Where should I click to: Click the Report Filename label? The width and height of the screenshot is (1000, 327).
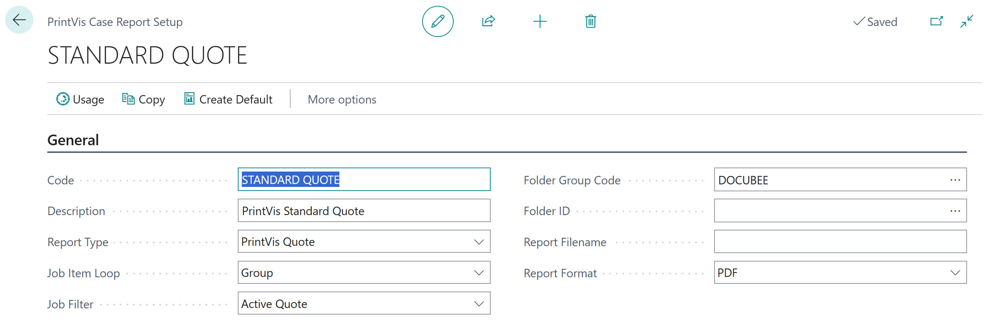565,242
